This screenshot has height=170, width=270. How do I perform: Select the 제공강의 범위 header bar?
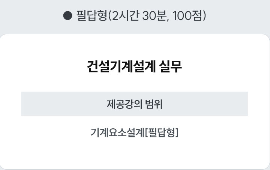[134, 104]
